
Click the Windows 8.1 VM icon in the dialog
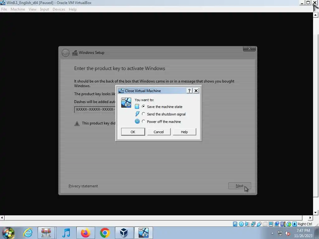point(126,103)
